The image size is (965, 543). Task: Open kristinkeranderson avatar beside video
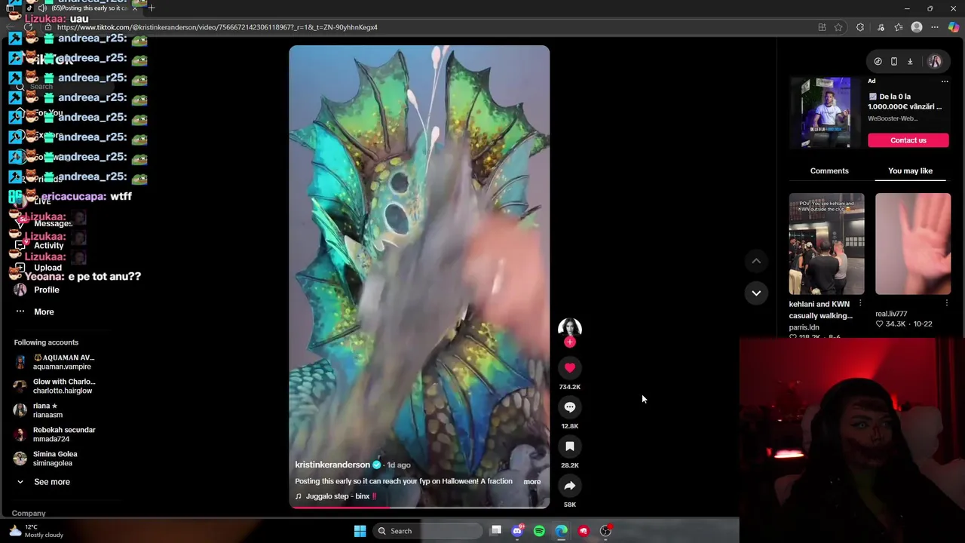click(x=570, y=328)
